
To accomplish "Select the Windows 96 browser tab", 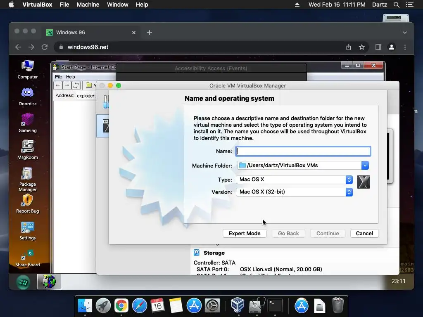I will pyautogui.click(x=90, y=33).
